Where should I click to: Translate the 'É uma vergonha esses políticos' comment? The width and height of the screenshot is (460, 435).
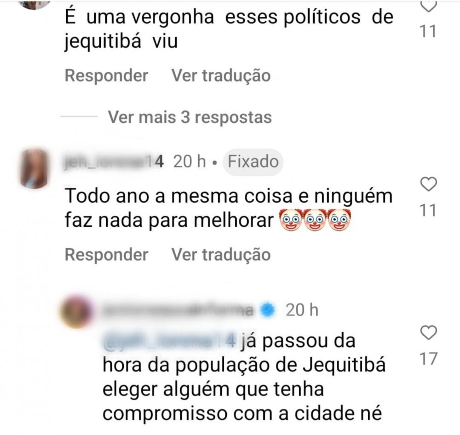click(221, 75)
